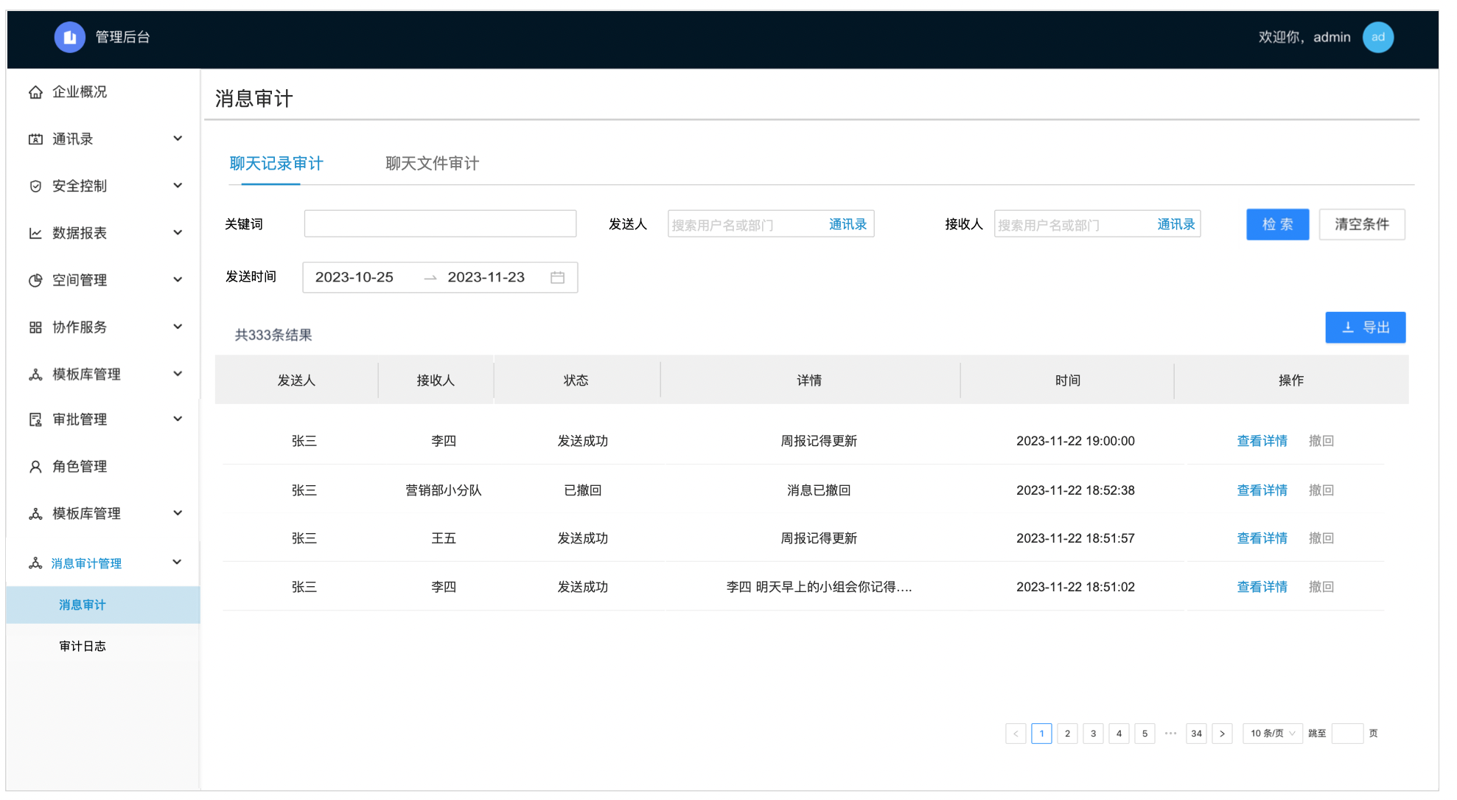Open the admin avatar menu

[1377, 37]
